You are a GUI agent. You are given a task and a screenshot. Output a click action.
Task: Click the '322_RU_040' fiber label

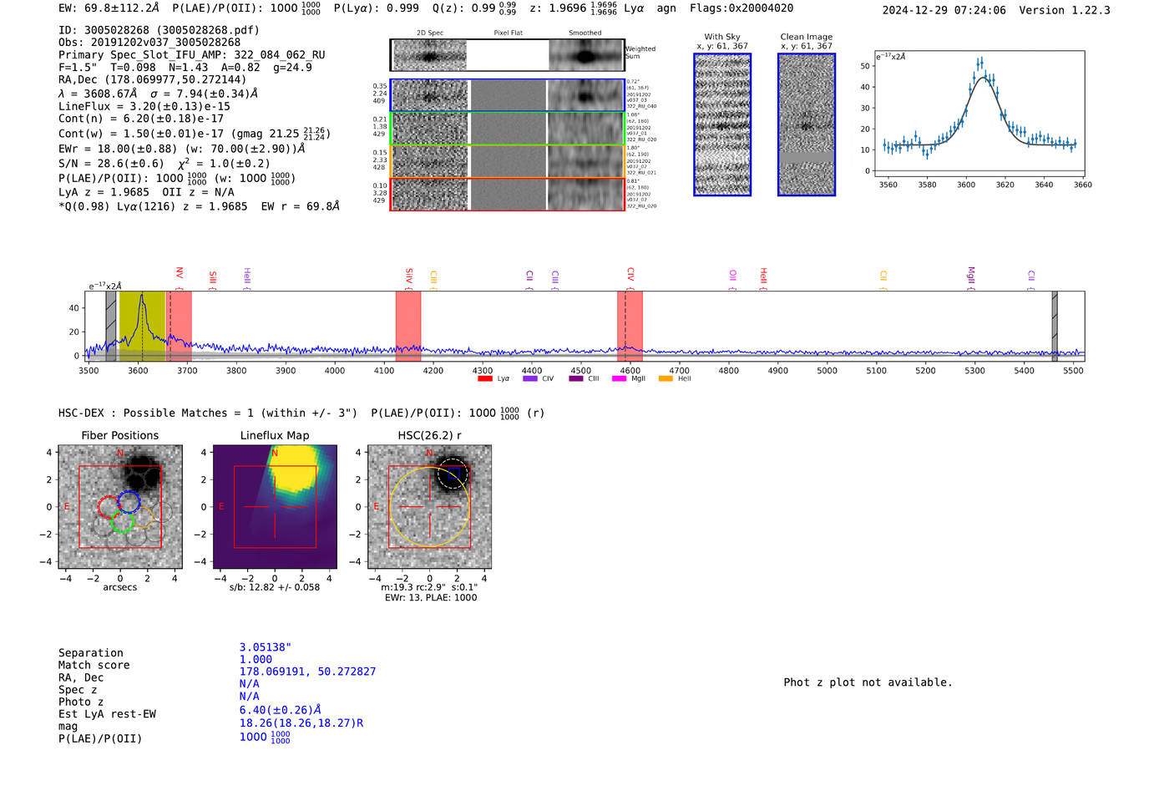pos(641,107)
